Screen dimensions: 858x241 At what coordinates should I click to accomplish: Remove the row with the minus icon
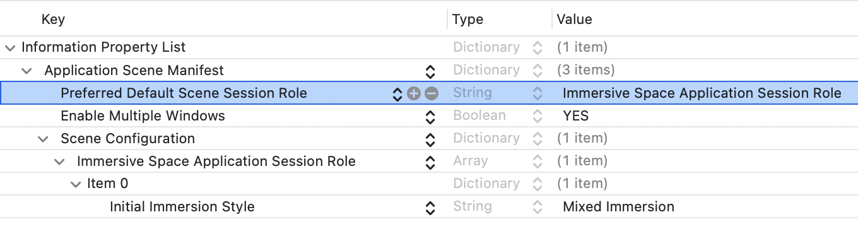[x=431, y=93]
